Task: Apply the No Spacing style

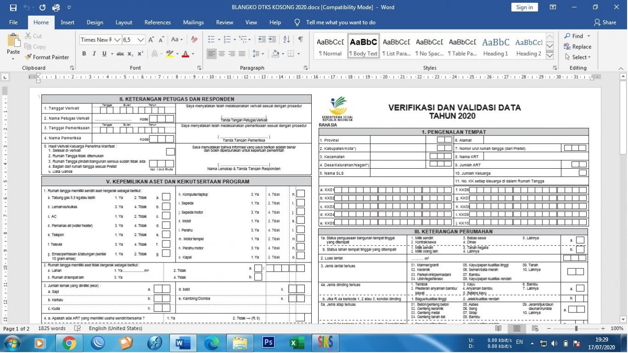Action: pyautogui.click(x=429, y=46)
